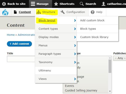Click the type list scrollbar thumb
126x94 pixels.
point(110,66)
